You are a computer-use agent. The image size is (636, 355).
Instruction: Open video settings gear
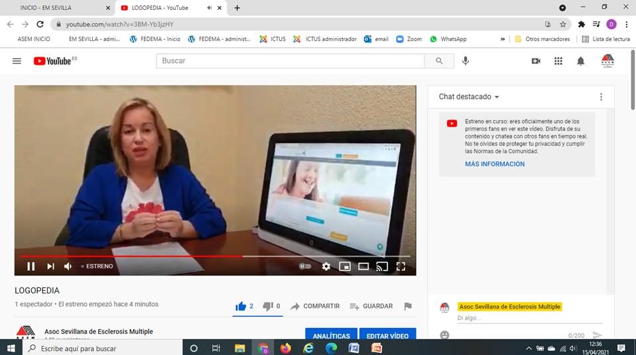click(326, 266)
